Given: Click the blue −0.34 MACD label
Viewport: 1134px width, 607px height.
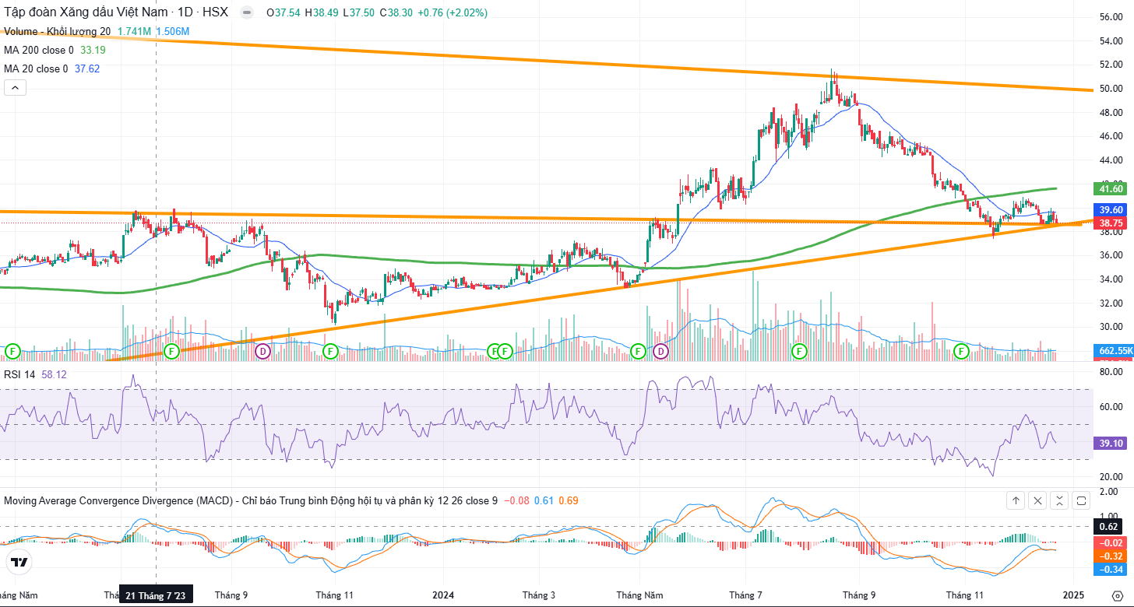Looking at the screenshot, I should (1111, 570).
